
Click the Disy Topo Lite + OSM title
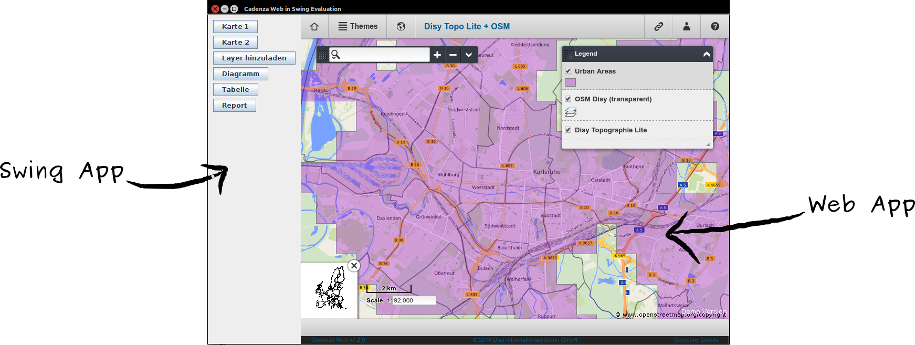tap(467, 26)
